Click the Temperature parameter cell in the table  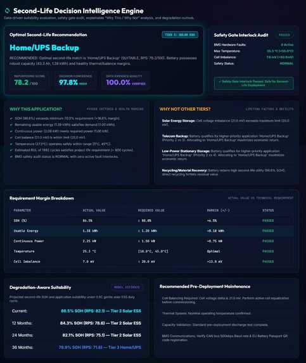[x=24, y=251]
